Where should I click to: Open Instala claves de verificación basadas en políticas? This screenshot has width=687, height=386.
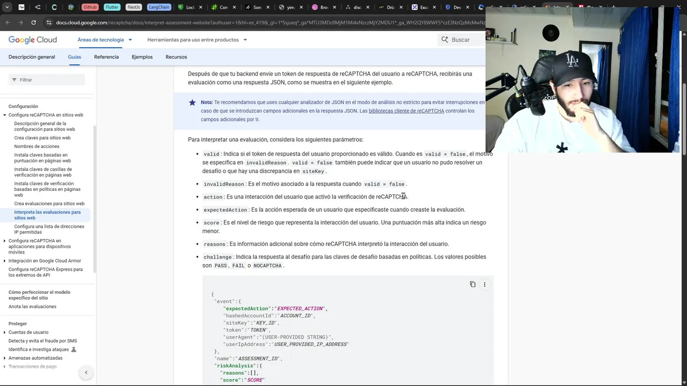[x=47, y=189]
